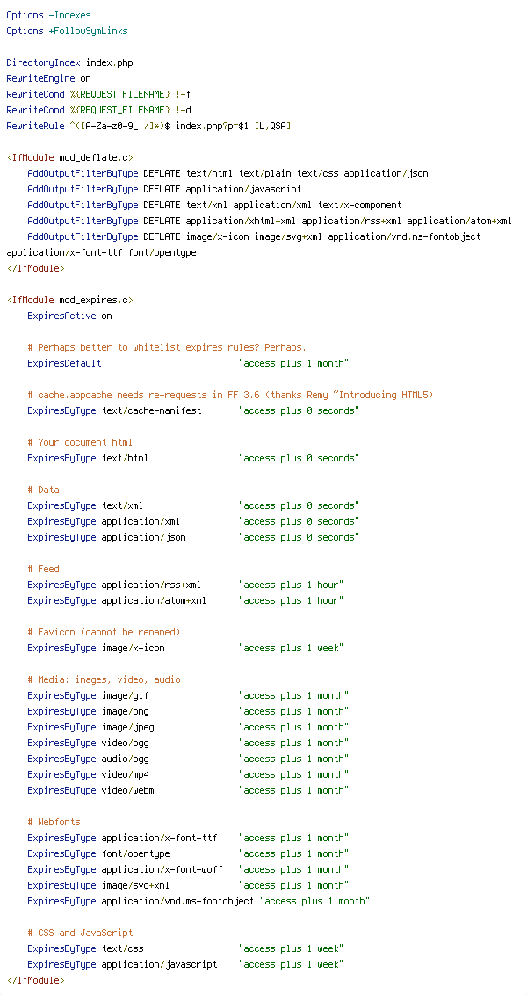Click the '# Media: images, video, audio' comment
This screenshot has width=527, height=995.
coord(104,679)
